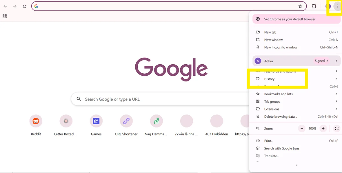
Task: Click the Nag Hamma shortcut icon
Action: 156,121
